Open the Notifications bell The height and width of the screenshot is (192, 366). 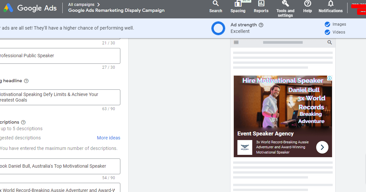point(330,4)
